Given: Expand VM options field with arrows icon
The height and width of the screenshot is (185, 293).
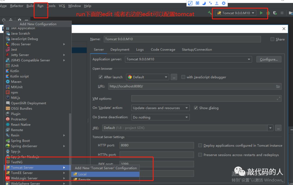Looking at the screenshot, I should (x=278, y=98).
